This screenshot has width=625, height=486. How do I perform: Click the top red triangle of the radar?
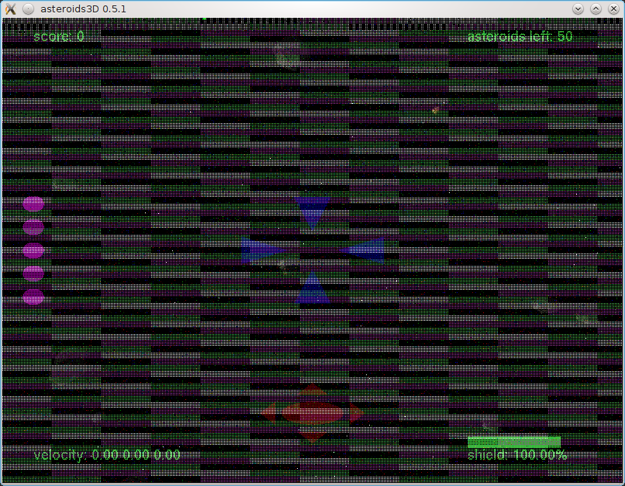click(x=312, y=388)
